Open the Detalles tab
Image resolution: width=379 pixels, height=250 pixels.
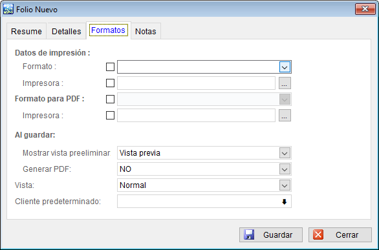click(x=67, y=31)
